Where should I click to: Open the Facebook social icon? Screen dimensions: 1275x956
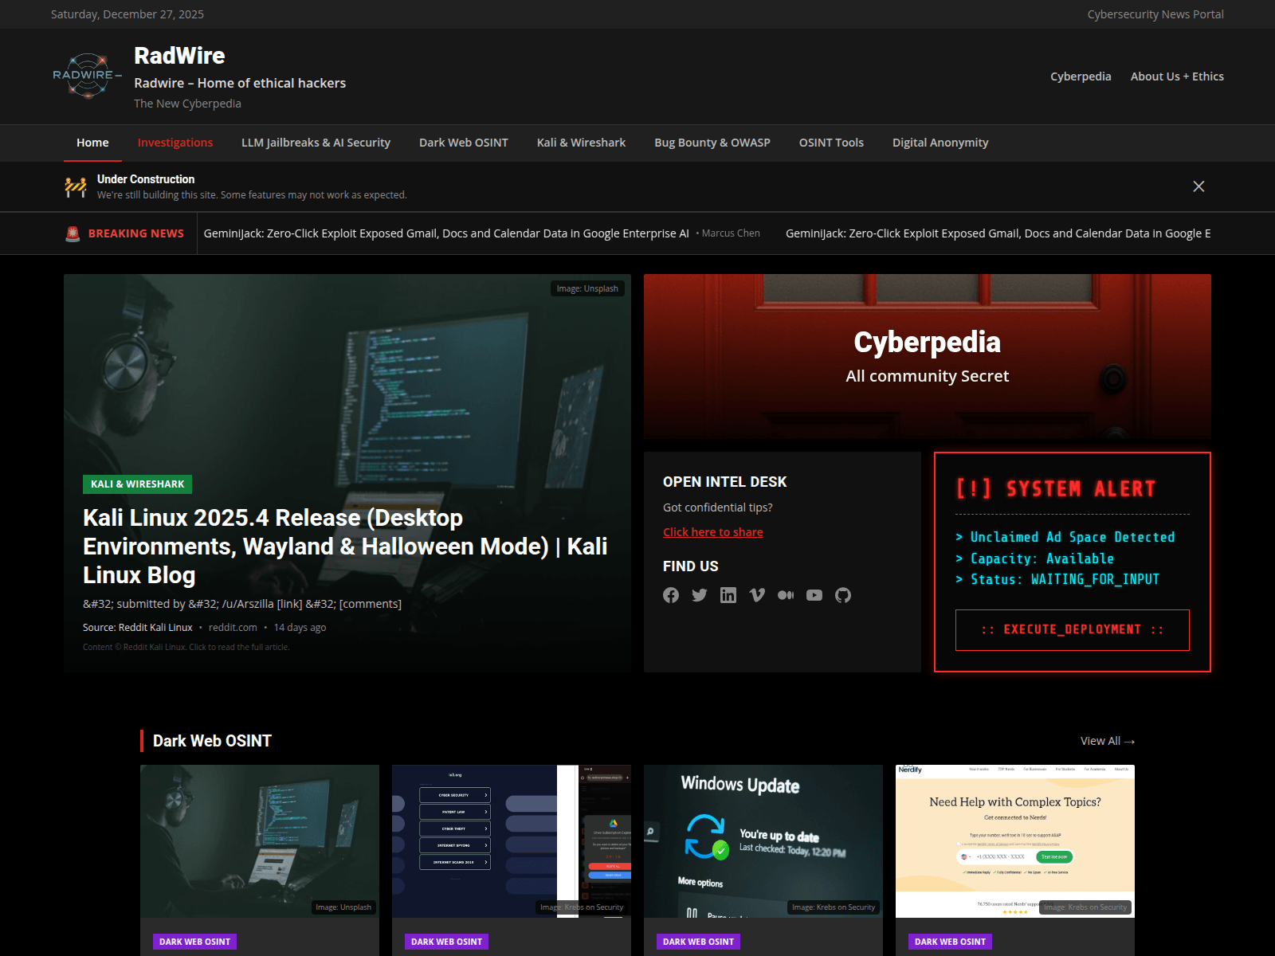point(671,595)
